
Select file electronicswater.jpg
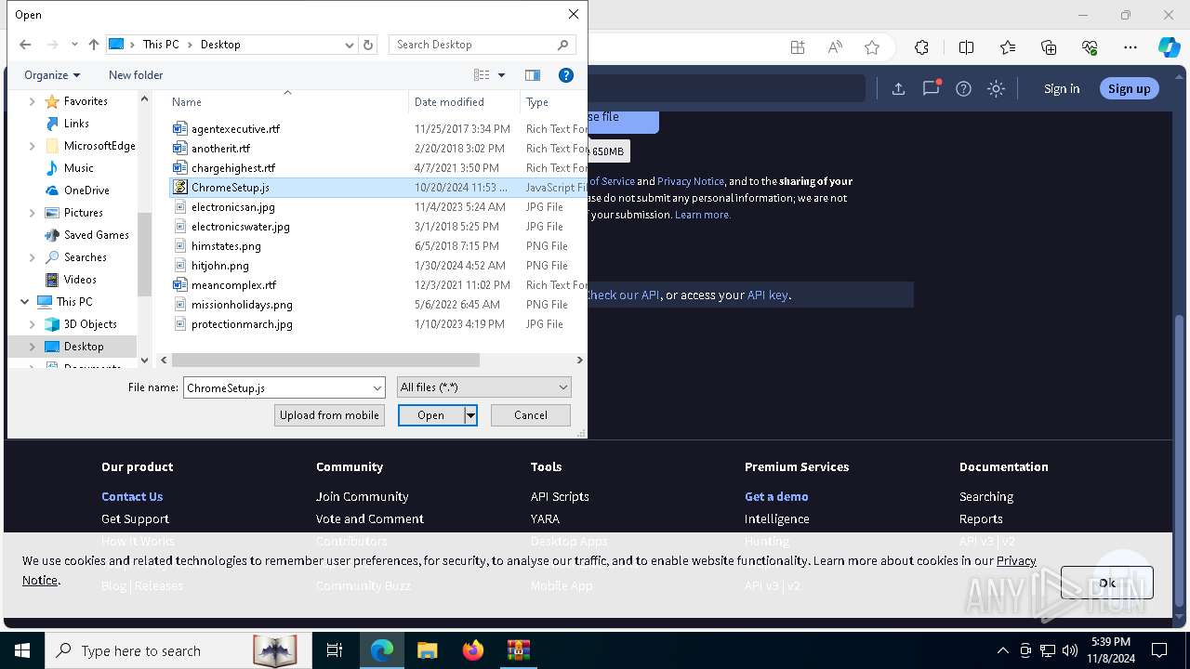240,227
